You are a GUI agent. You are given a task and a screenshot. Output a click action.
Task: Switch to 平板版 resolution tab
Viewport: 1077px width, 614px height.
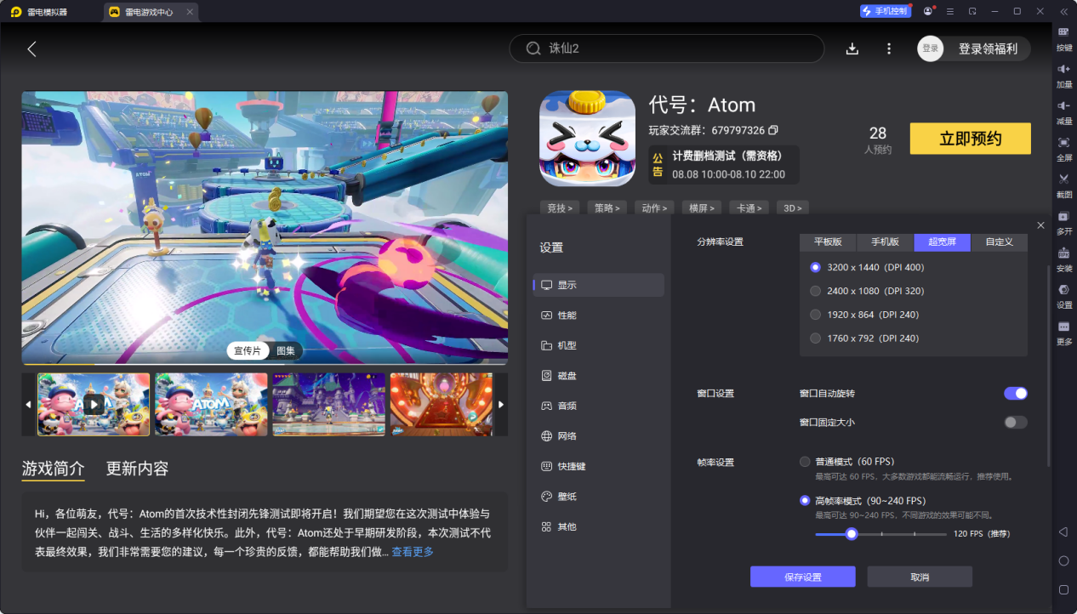pos(828,242)
